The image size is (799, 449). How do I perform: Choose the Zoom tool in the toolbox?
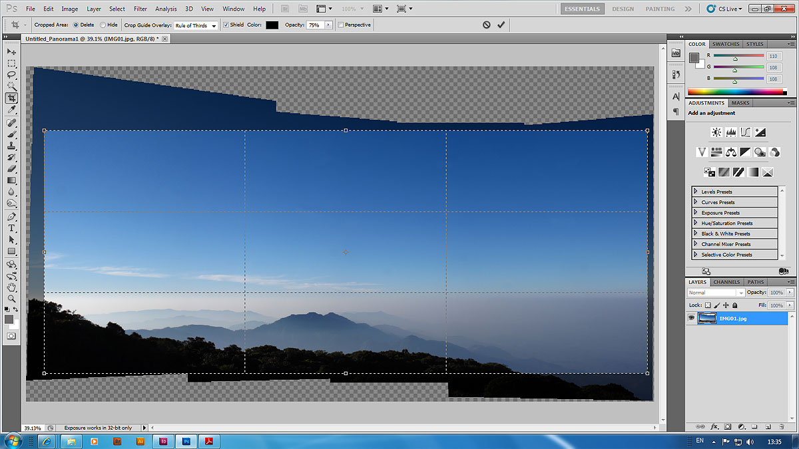click(x=11, y=299)
